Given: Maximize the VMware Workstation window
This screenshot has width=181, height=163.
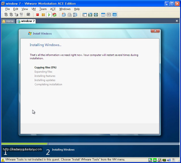Looking at the screenshot, I should pos(172,4).
